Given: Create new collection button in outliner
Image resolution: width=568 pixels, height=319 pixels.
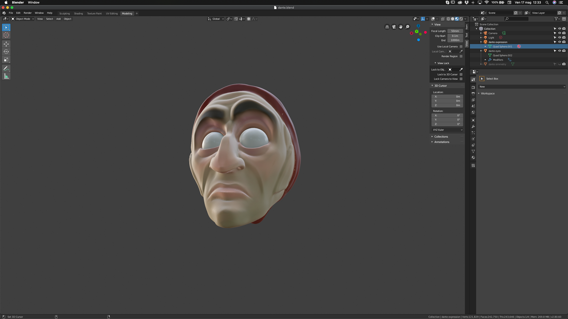Looking at the screenshot, I should pyautogui.click(x=564, y=19).
